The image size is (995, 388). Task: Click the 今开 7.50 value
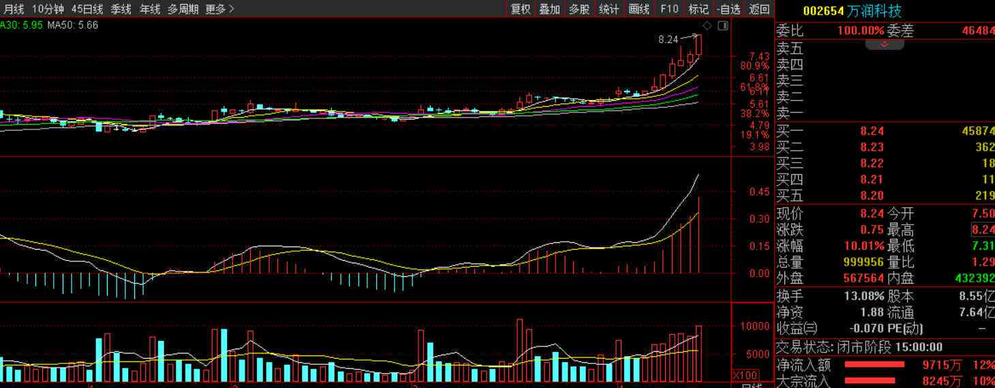(x=984, y=213)
